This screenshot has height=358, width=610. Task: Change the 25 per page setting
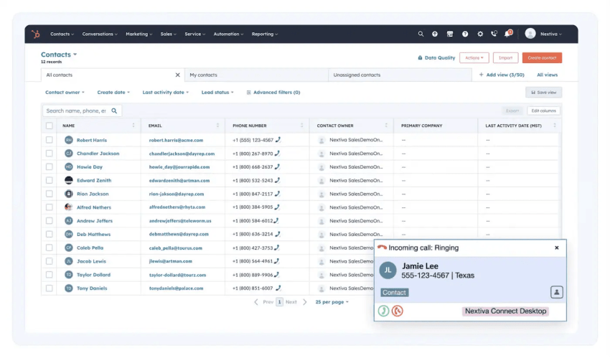tap(332, 302)
